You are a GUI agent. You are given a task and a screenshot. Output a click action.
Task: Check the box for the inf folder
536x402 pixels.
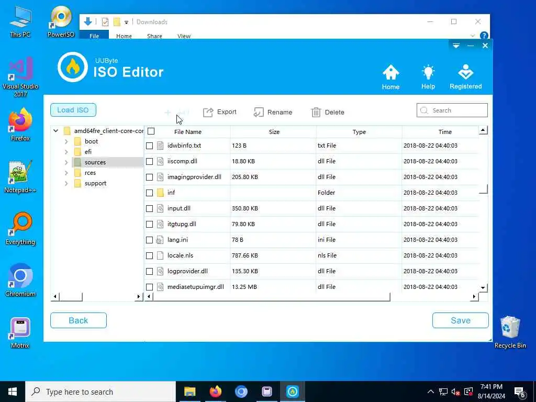tap(149, 193)
